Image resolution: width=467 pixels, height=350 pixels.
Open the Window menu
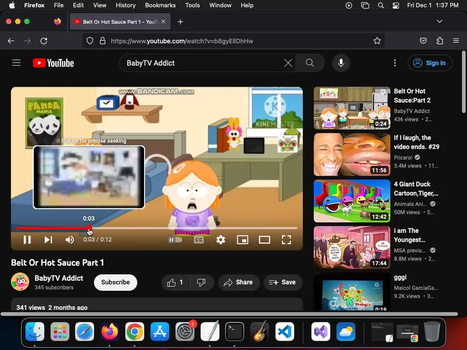pyautogui.click(x=220, y=5)
